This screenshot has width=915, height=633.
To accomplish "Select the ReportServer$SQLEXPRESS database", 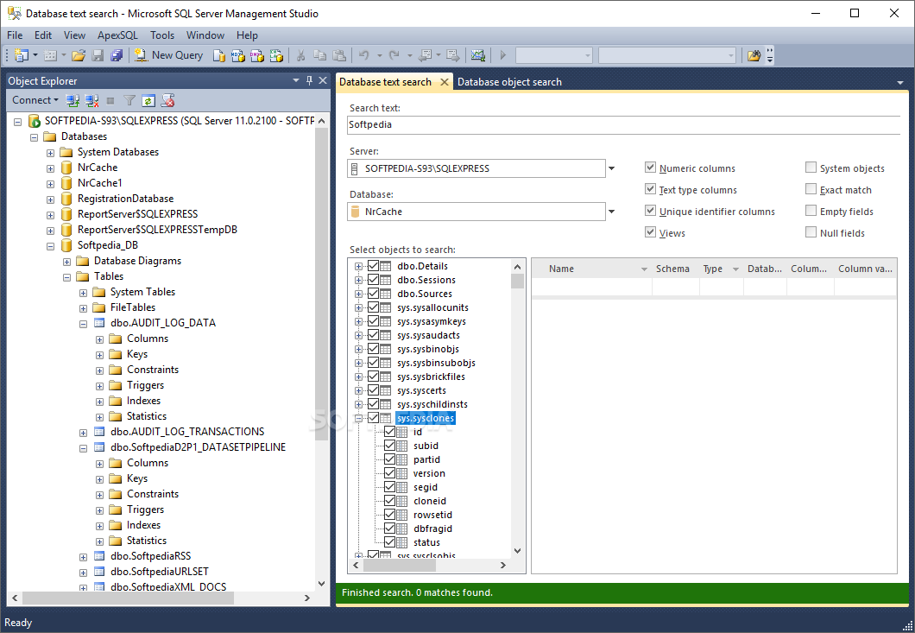I will click(x=138, y=213).
